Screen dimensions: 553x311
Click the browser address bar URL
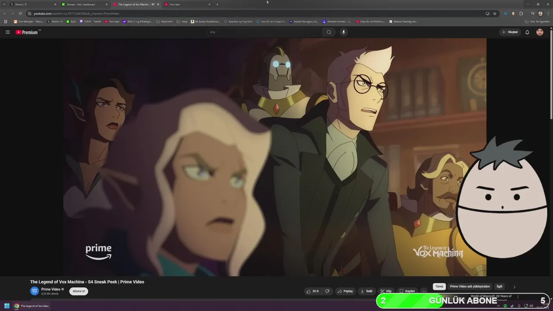(x=76, y=13)
